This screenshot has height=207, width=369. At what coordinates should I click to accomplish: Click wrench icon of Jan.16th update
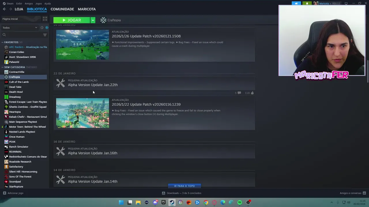coord(61,151)
